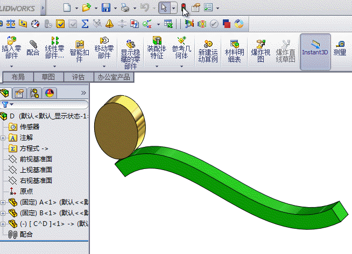This screenshot has height=254, width=352.
Task: Click the Mate (配合) paperclip tool
Action: pos(33,48)
